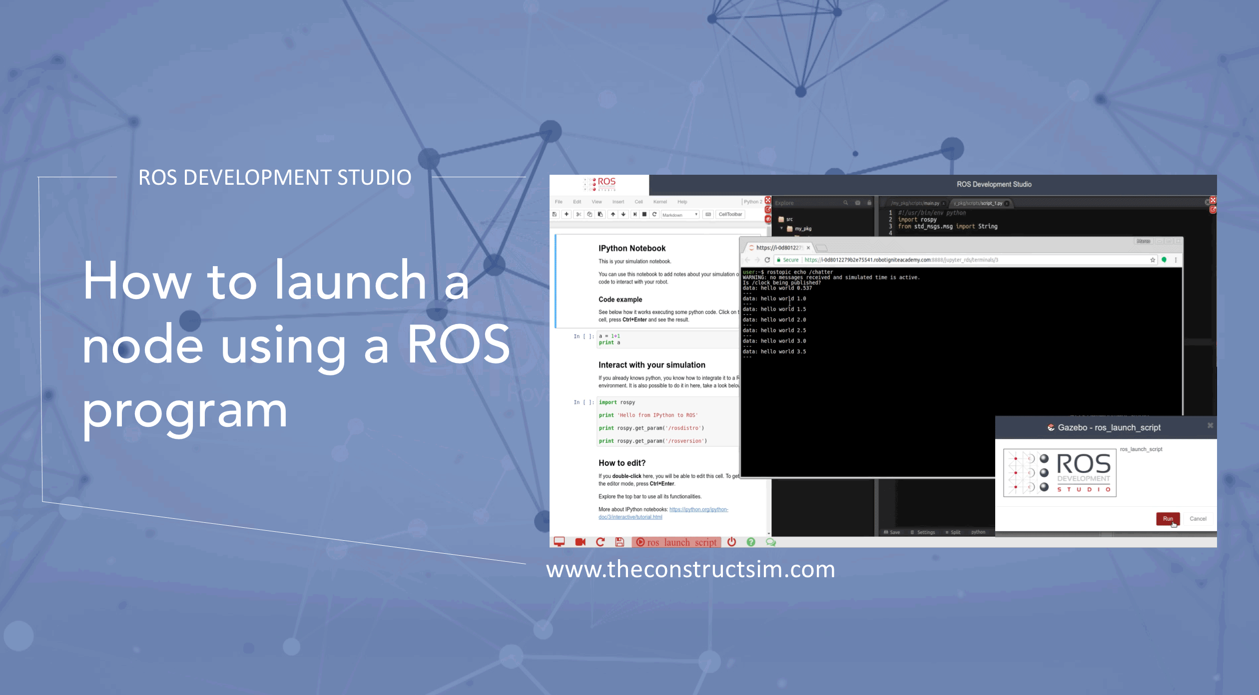Viewport: 1259px width, 695px height.
Task: Open the Kernel menu
Action: tap(659, 202)
